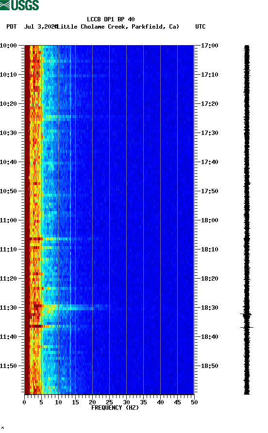The width and height of the screenshot is (268, 433).
Task: Click the '11:30' PDT time label
Action: 8,308
